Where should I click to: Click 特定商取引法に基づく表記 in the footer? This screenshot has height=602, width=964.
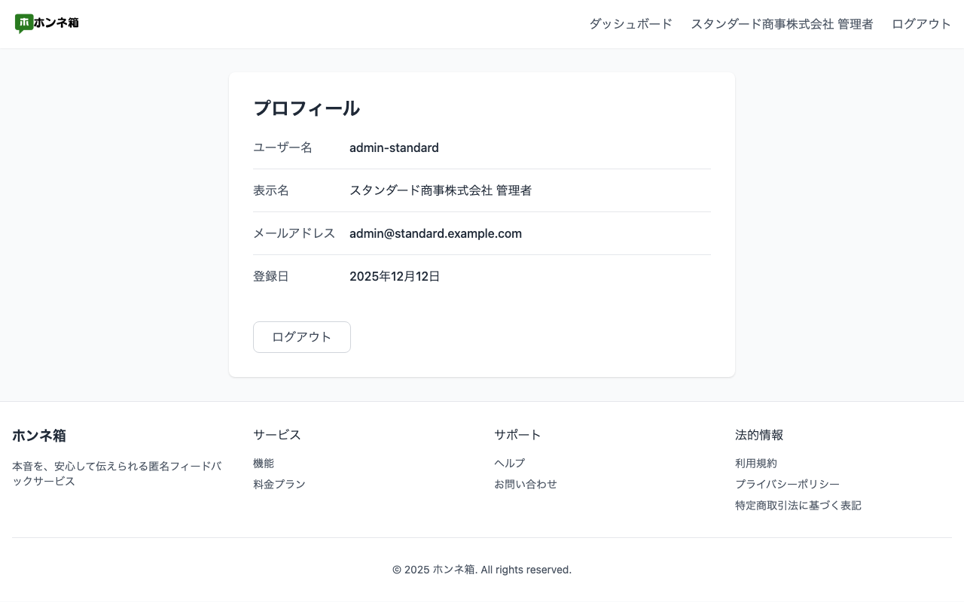[x=798, y=505]
